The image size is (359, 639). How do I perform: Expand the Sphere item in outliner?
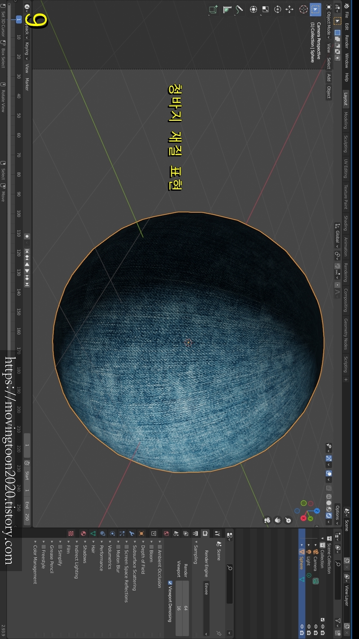(x=302, y=545)
